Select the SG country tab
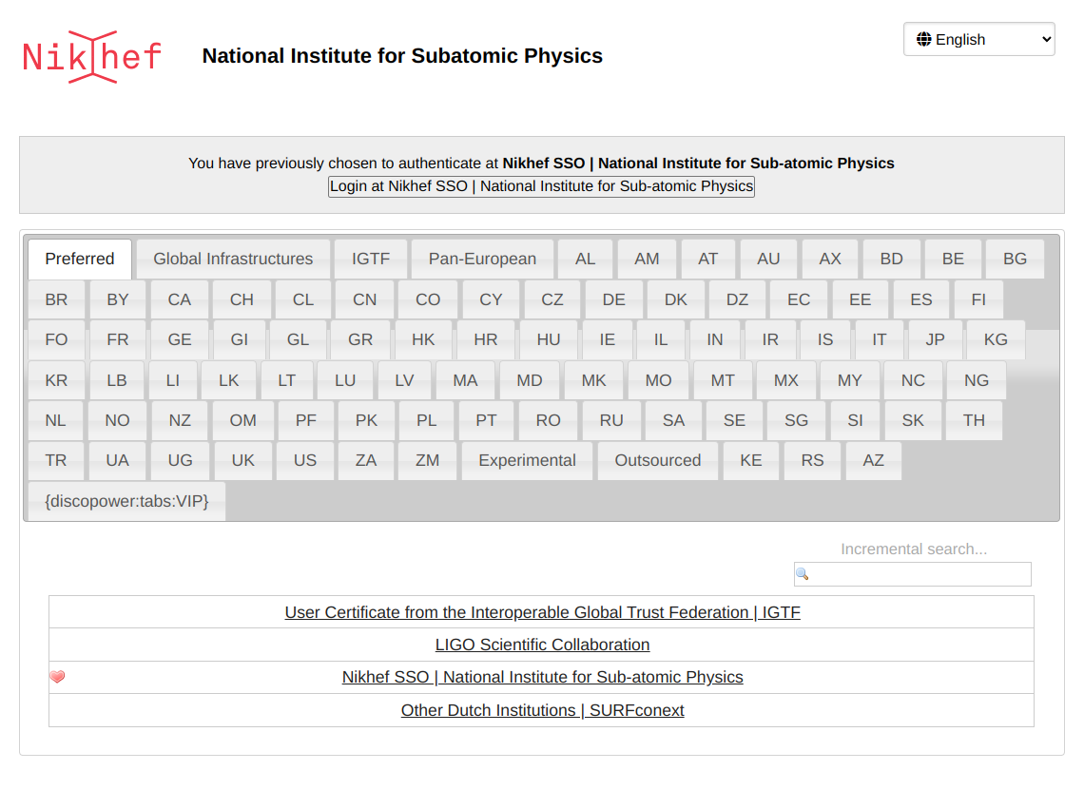The image size is (1084, 790). point(797,421)
